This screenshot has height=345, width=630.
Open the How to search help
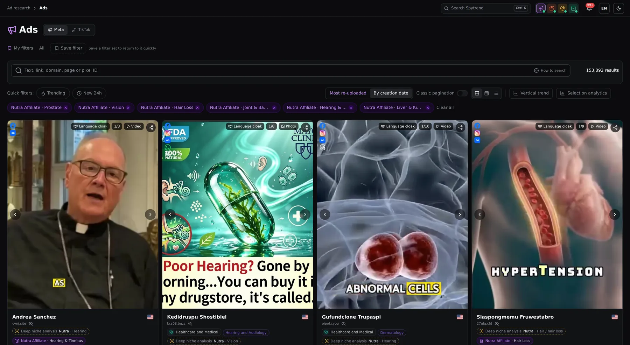click(550, 70)
